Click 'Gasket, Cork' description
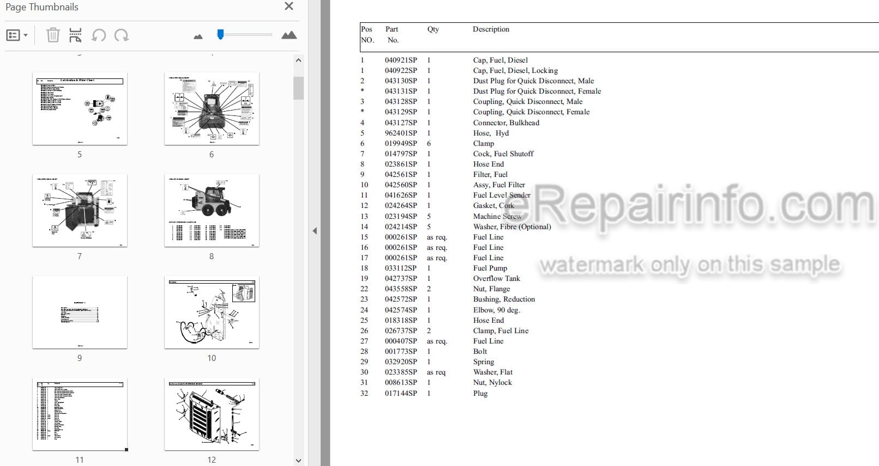 pos(493,206)
